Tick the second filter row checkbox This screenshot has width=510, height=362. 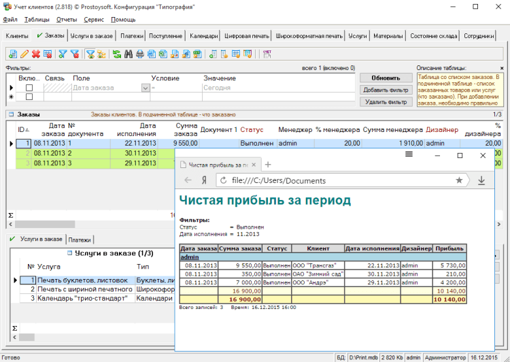pyautogui.click(x=29, y=97)
